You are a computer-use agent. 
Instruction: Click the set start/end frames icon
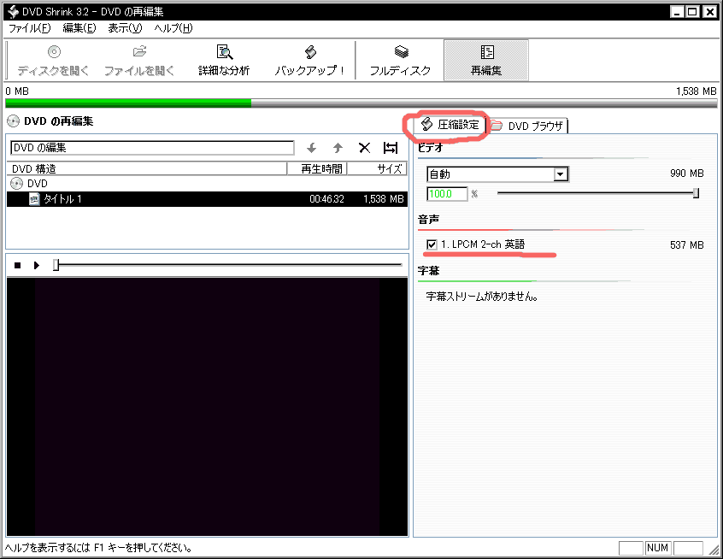point(391,148)
